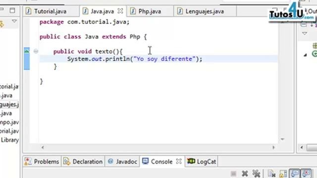Click the collapse-all icon in Outline
This screenshot has height=178, width=317.
pos(304,25)
